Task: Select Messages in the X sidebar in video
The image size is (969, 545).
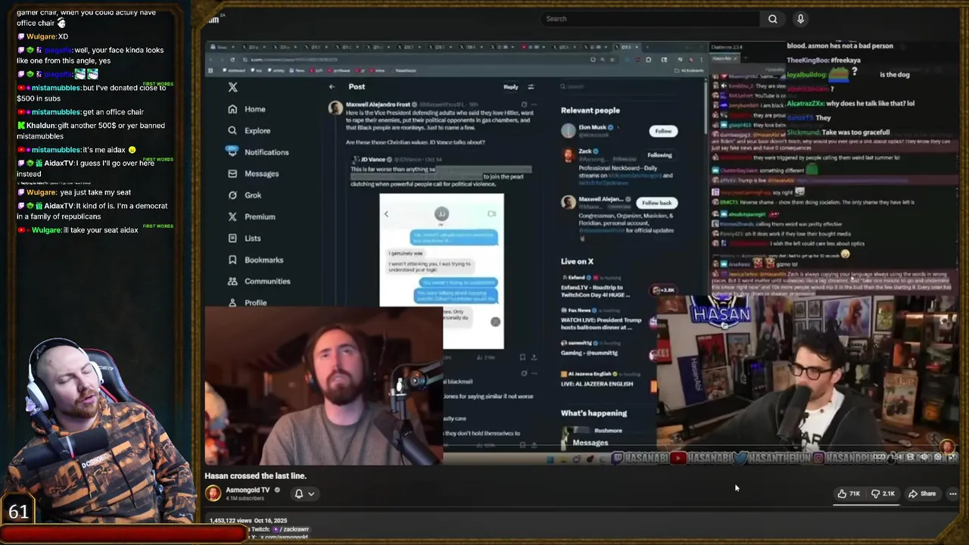Action: (x=253, y=173)
